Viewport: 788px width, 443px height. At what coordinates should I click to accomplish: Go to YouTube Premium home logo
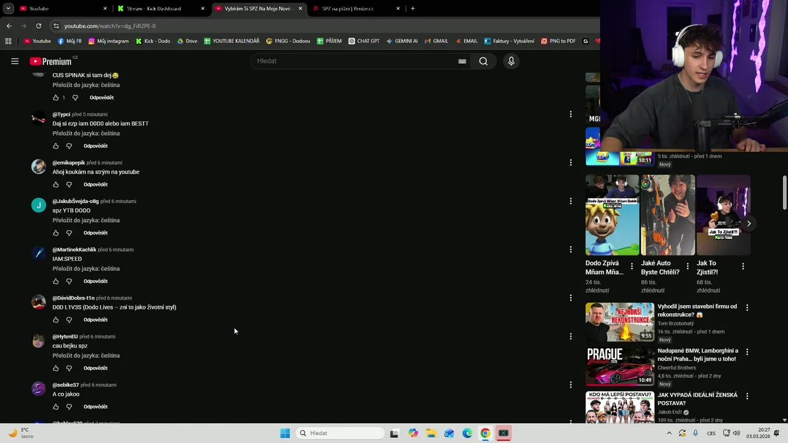click(50, 61)
